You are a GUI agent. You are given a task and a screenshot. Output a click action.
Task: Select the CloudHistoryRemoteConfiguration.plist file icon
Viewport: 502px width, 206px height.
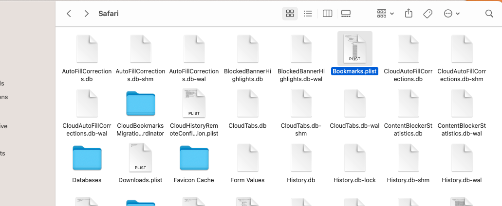point(194,103)
